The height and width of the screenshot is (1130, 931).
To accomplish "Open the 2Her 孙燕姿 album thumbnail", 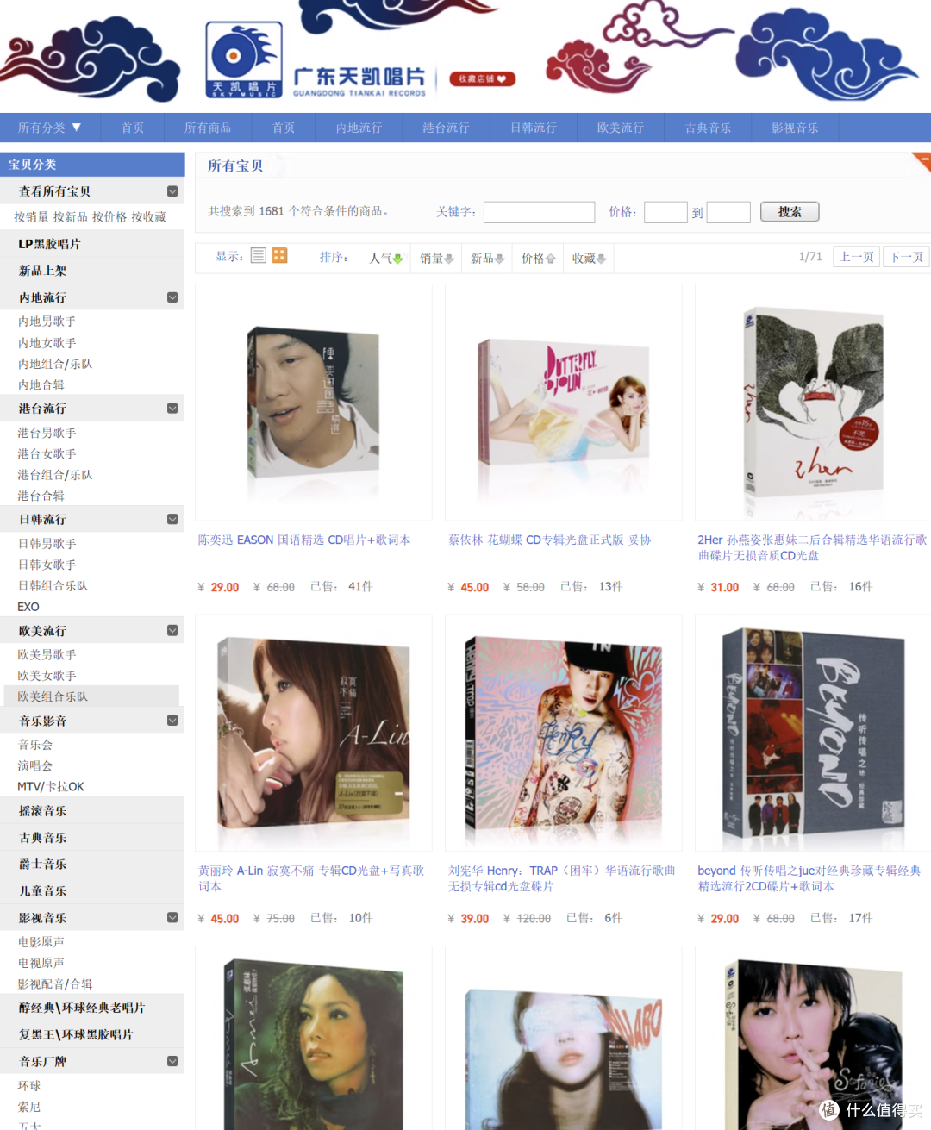I will tap(813, 403).
